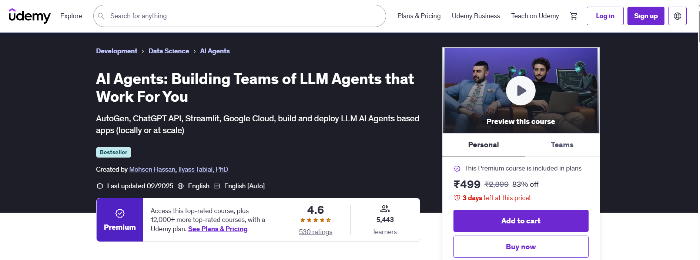Open the AI Agents breadcrumb

pos(215,51)
